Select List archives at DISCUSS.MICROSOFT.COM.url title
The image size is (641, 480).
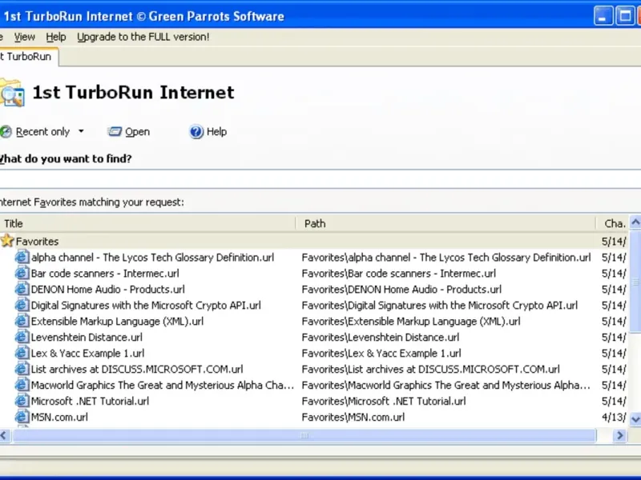tap(137, 369)
